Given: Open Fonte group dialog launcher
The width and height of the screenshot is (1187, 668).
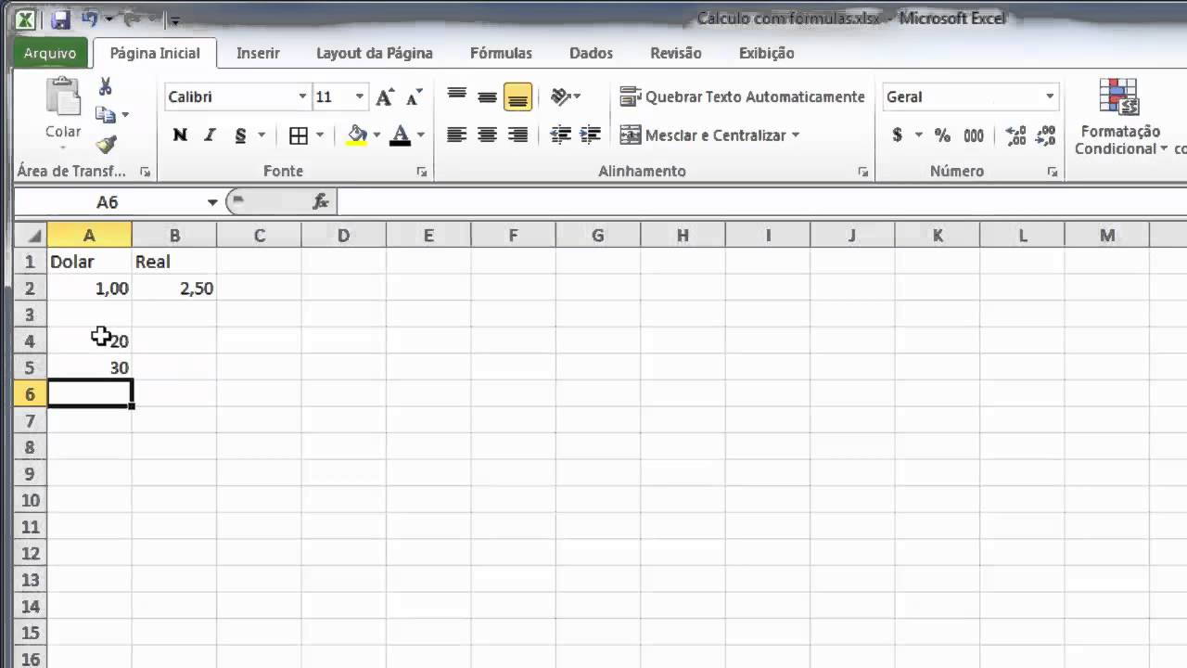Looking at the screenshot, I should coord(422,172).
